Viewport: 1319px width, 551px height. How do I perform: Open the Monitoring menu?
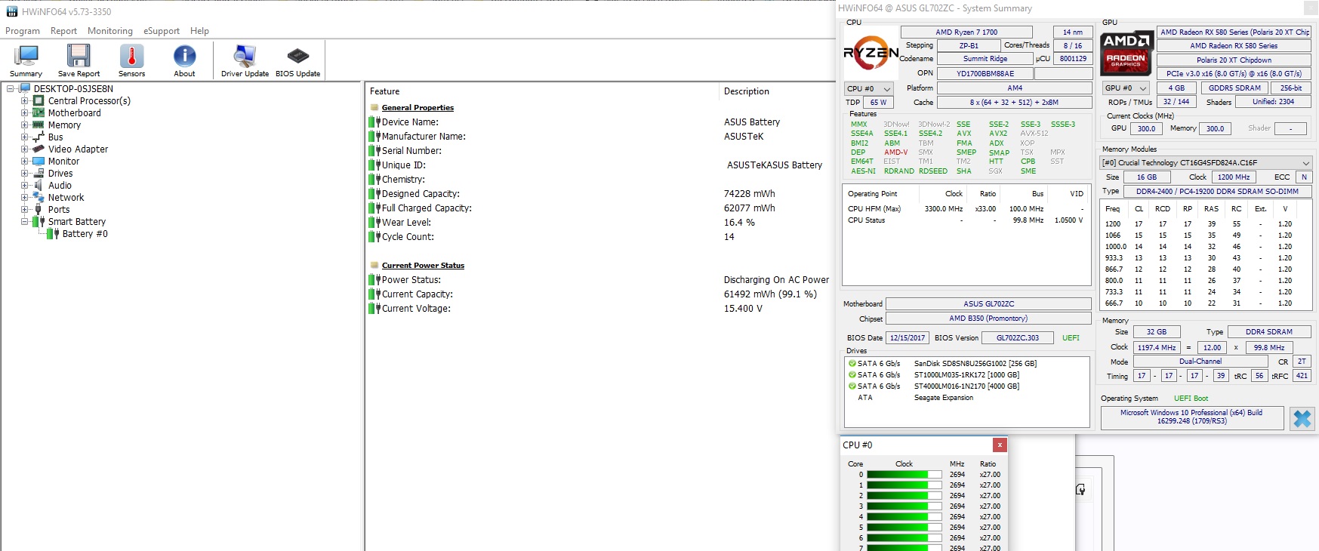[x=110, y=31]
